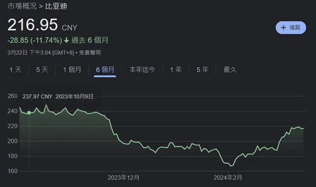
Task: Click the 200 y-axis label
Action: click(12, 141)
